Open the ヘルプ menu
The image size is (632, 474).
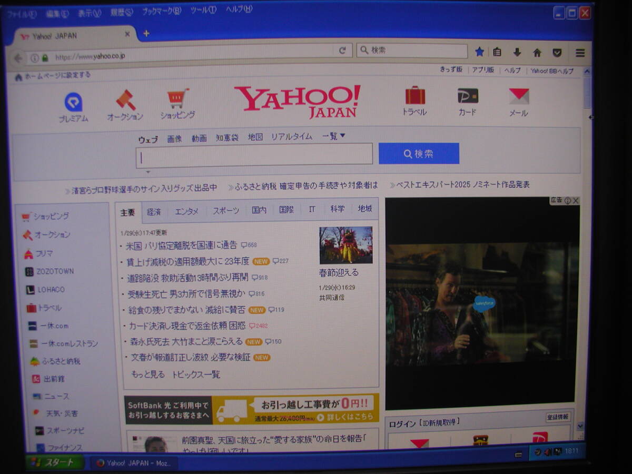pos(239,9)
